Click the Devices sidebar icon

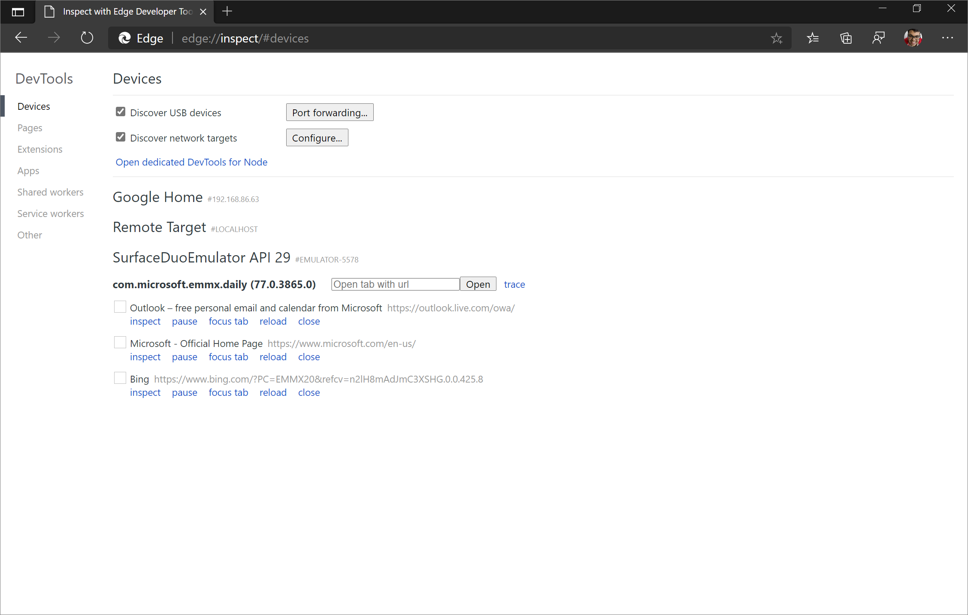pyautogui.click(x=33, y=106)
